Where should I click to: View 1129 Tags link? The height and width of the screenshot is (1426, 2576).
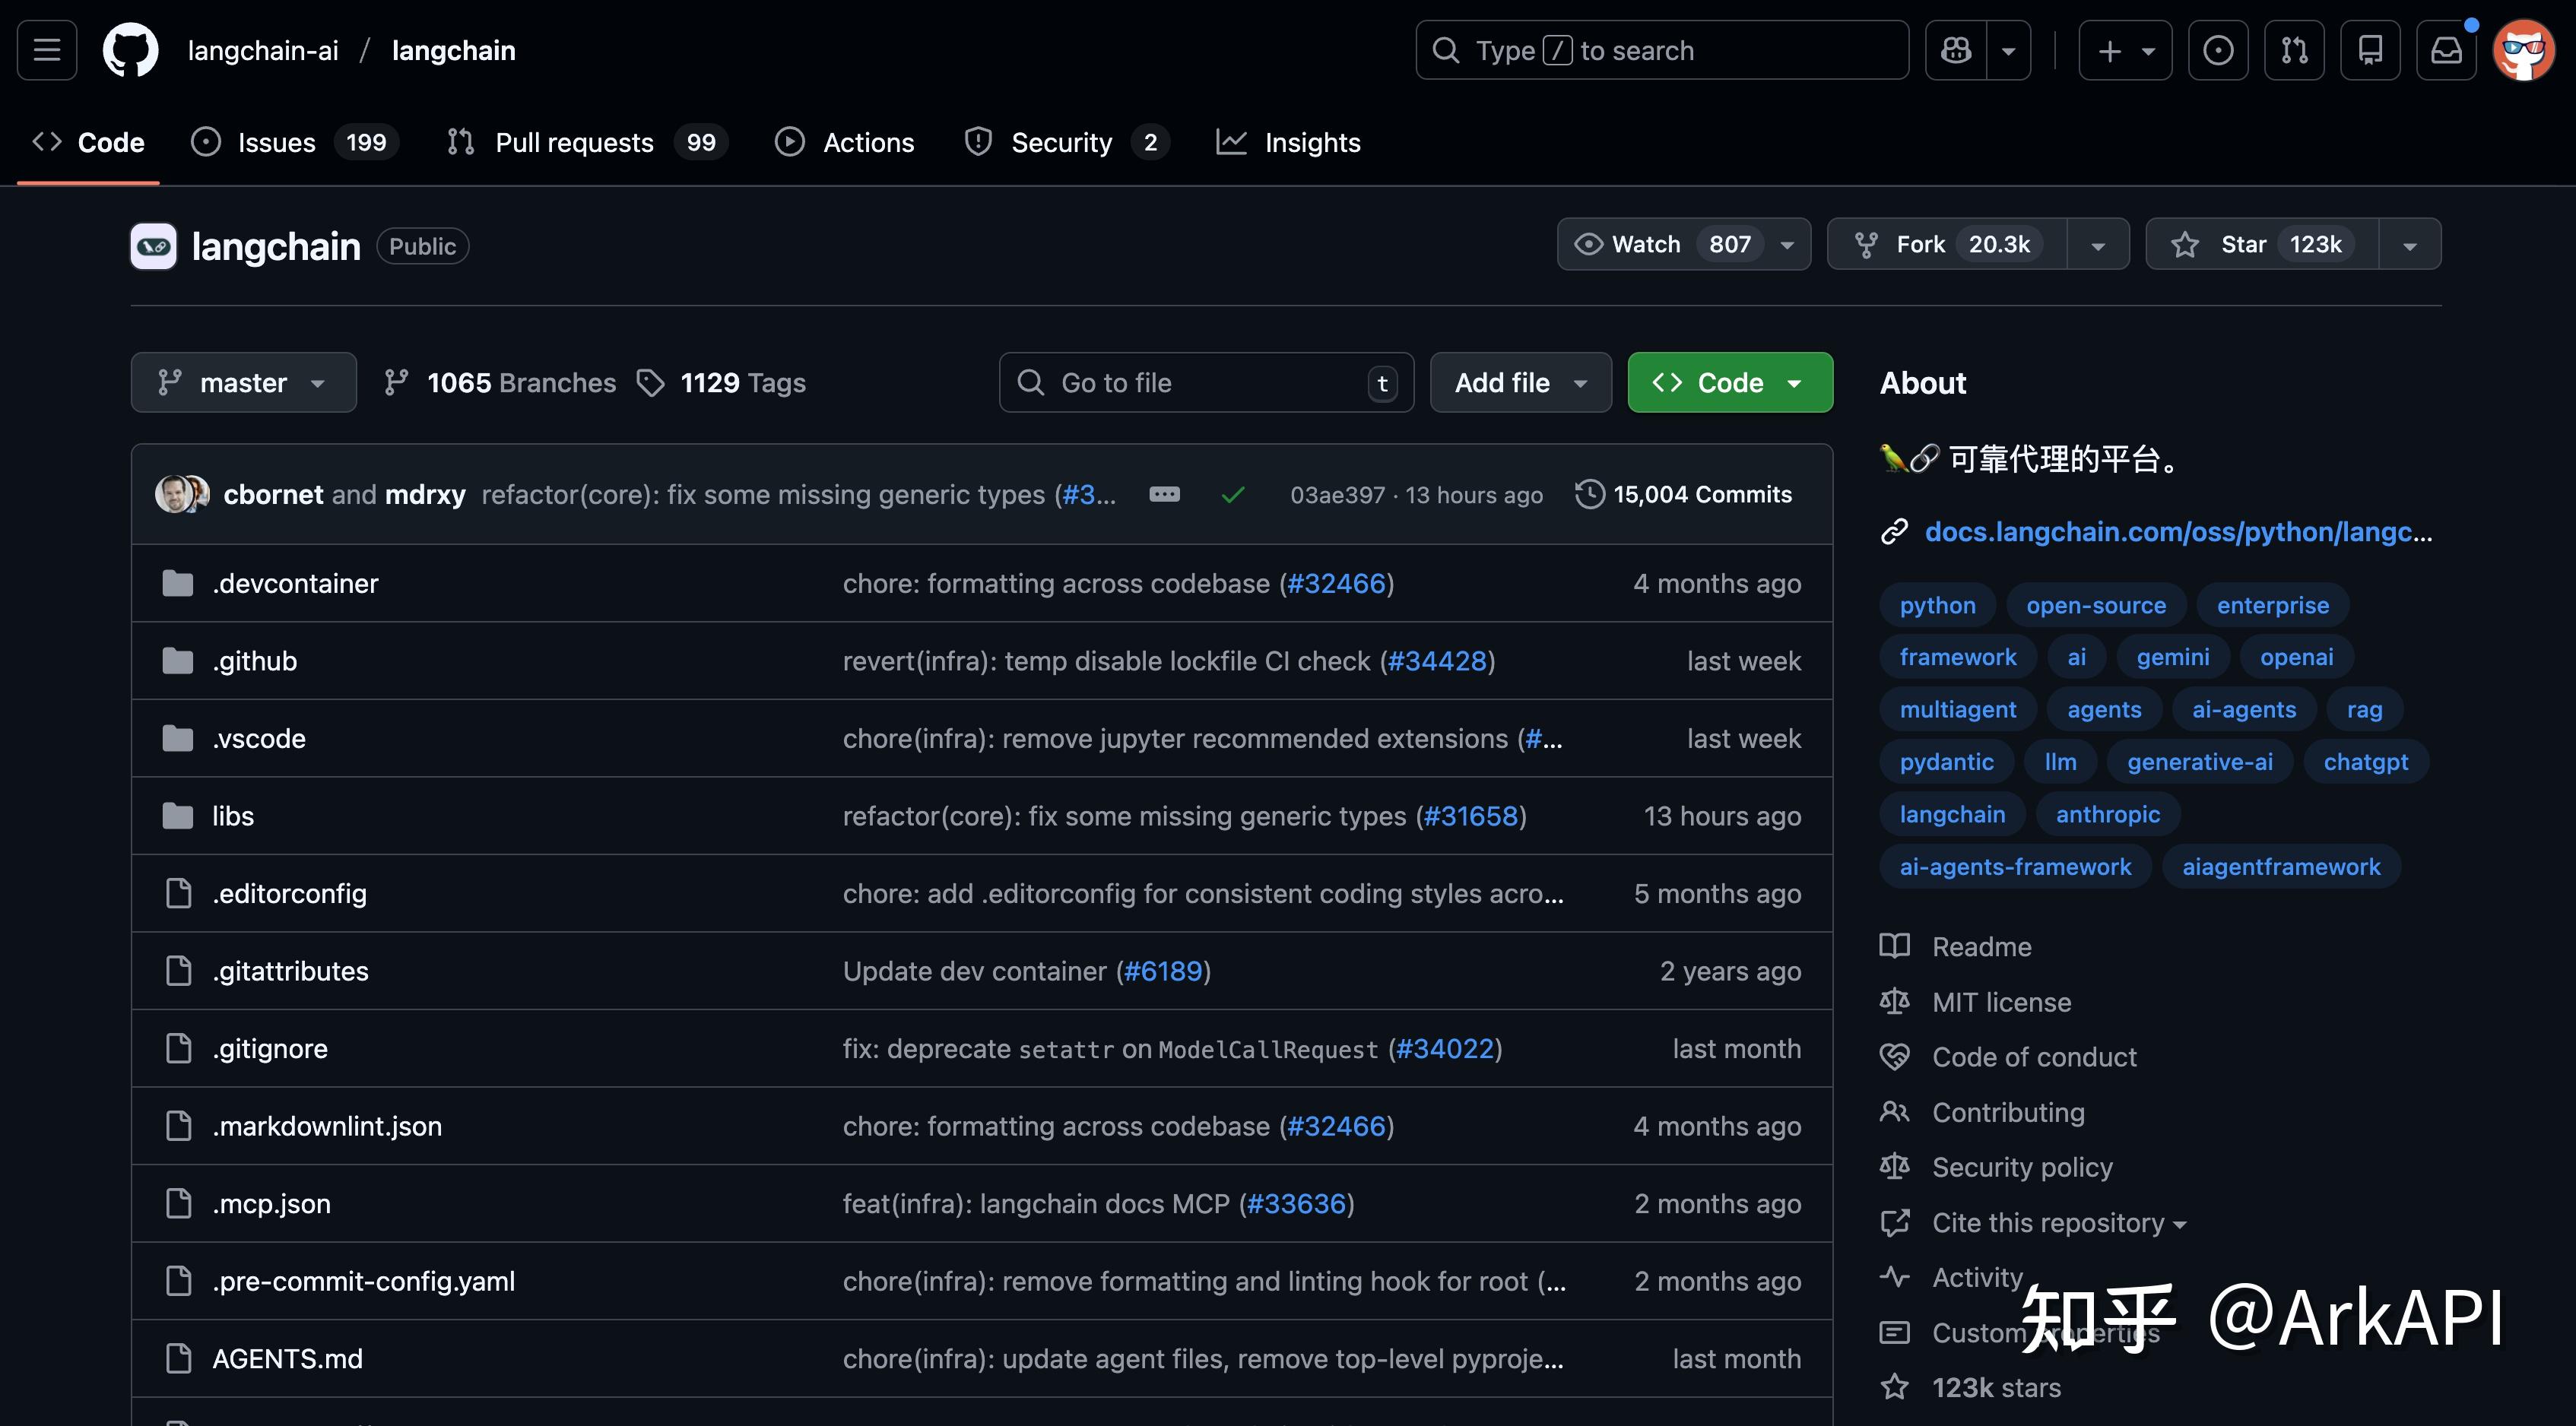pos(721,382)
